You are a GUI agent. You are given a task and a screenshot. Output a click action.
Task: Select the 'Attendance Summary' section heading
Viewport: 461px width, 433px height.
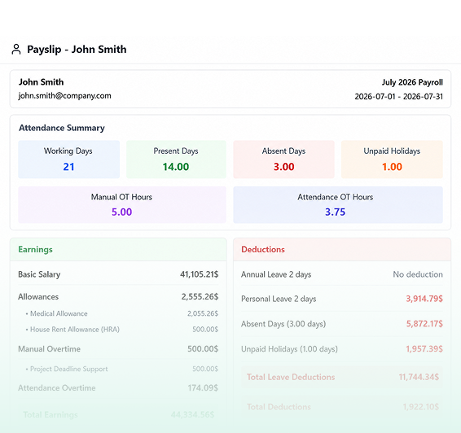(62, 128)
